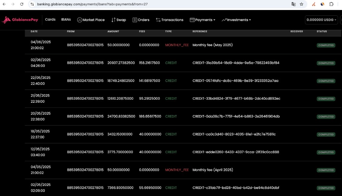Click the amount 20937.27382500
This screenshot has height=196, width=342.
pyautogui.click(x=121, y=63)
